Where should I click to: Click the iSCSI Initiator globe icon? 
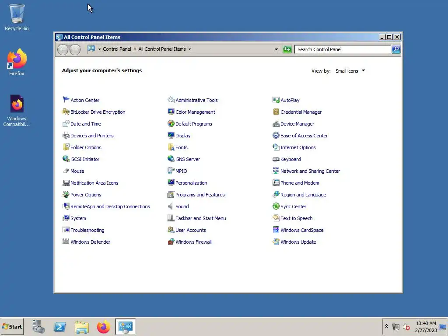[x=66, y=159]
